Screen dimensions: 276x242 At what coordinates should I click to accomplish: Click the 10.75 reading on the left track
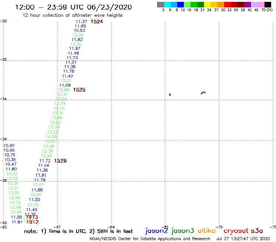tap(10, 155)
